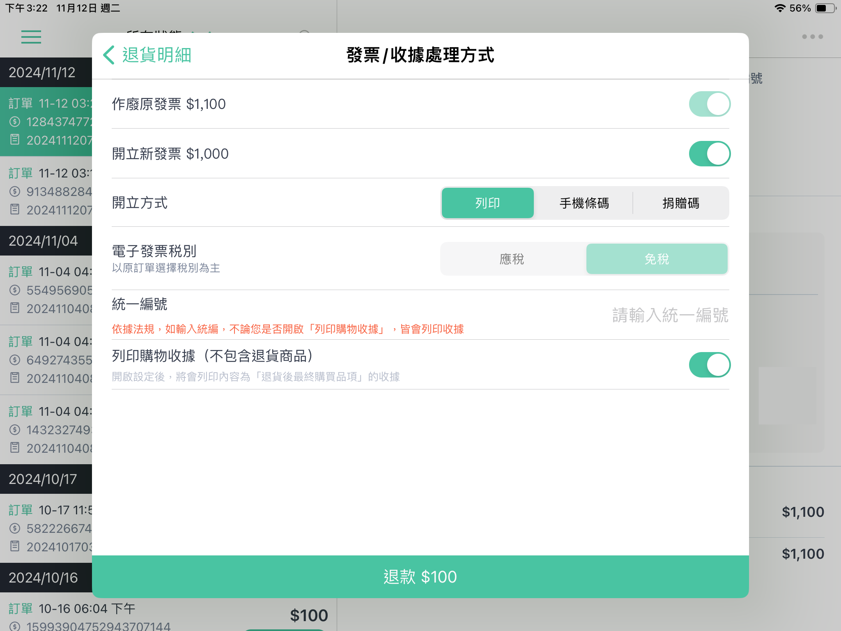Click the payment icon beside 554956905
The image size is (841, 631).
coord(15,290)
